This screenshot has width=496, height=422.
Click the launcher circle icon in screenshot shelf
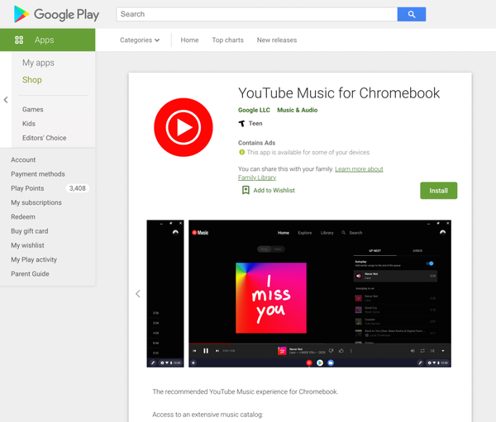pos(193,363)
